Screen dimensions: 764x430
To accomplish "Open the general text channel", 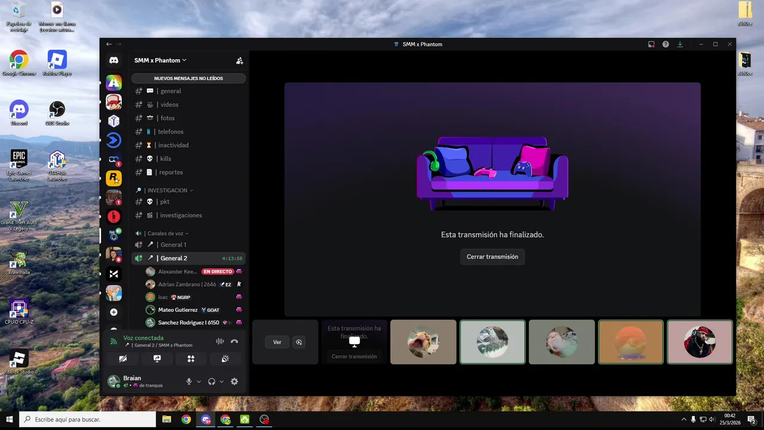I will pyautogui.click(x=188, y=91).
